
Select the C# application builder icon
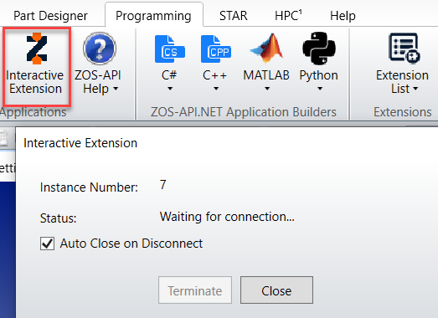point(169,49)
